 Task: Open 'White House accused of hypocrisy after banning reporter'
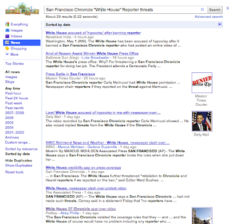coord(93,33)
